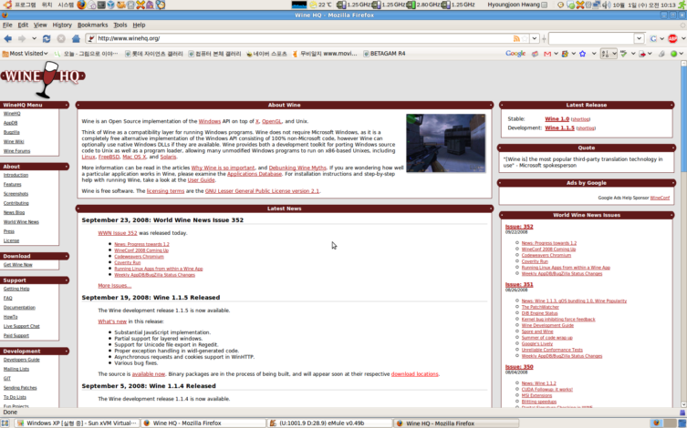The width and height of the screenshot is (687, 428).
Task: Click the clock showing 10:13 in top panel
Action: click(x=644, y=5)
